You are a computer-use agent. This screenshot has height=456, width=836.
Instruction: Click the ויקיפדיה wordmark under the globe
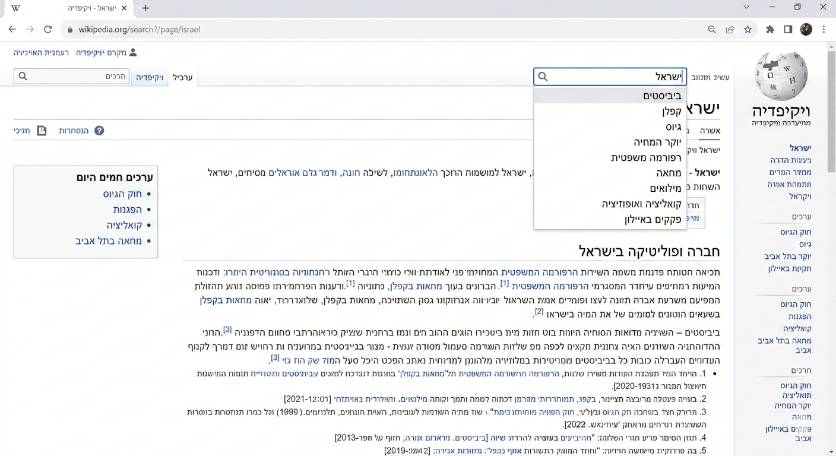point(781,111)
